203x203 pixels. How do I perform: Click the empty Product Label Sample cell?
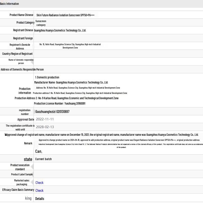tap(118, 174)
